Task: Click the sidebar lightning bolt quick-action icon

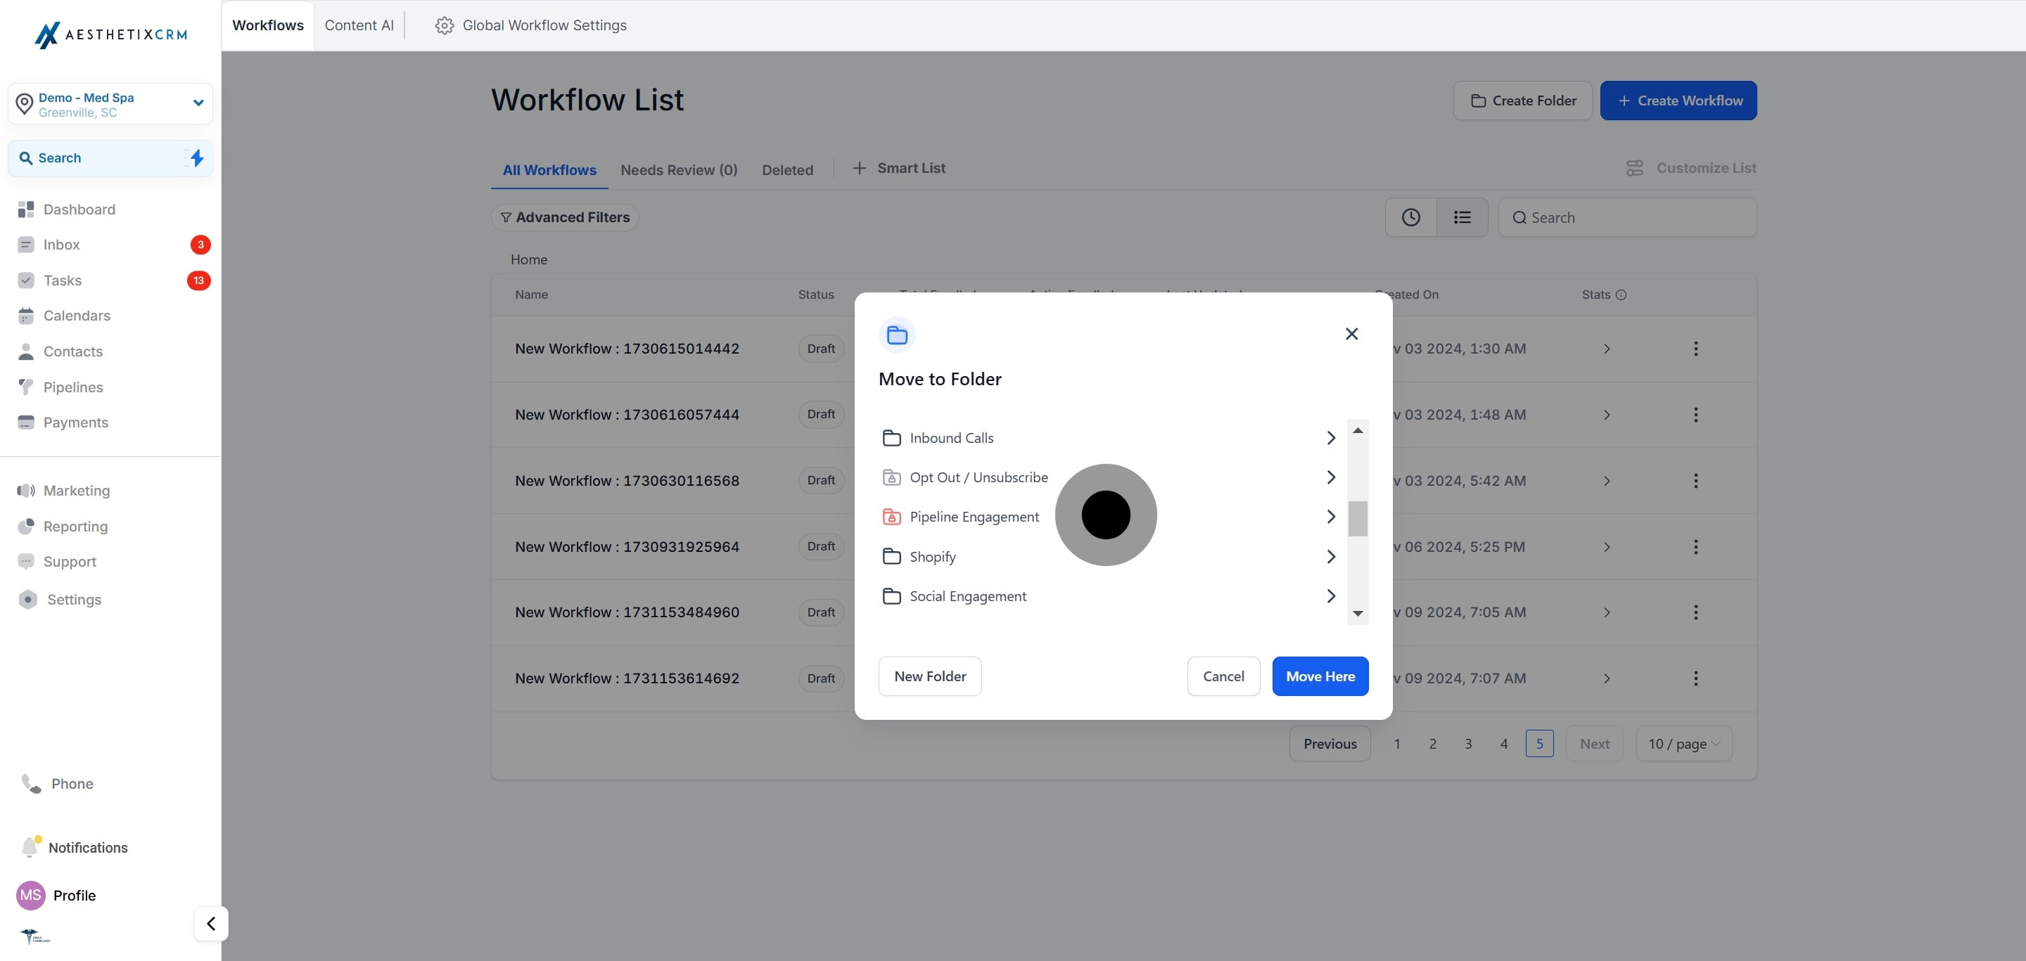Action: 197,158
